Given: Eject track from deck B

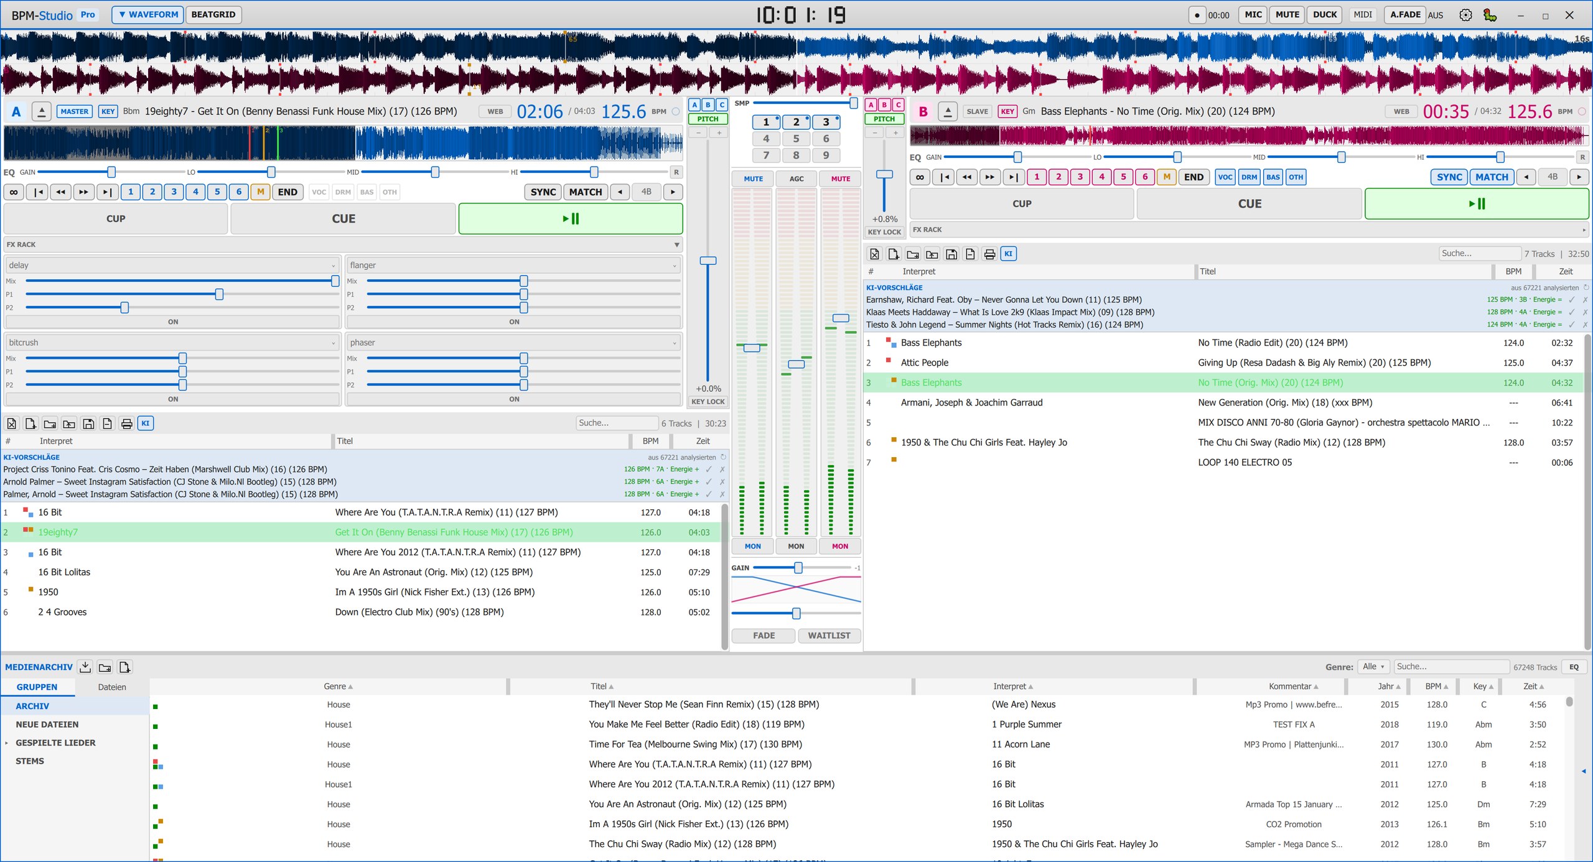Looking at the screenshot, I should pyautogui.click(x=947, y=111).
